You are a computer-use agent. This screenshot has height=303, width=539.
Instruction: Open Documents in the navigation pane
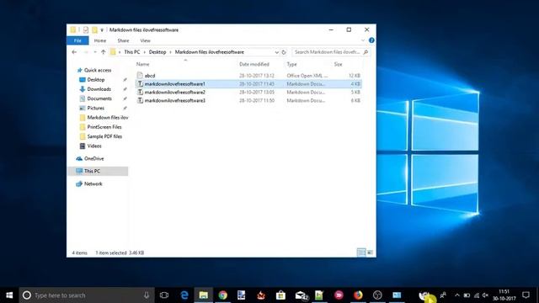point(99,98)
